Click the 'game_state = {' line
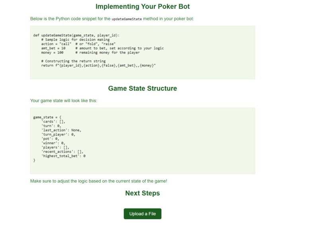The width and height of the screenshot is (309, 228). [x=47, y=117]
